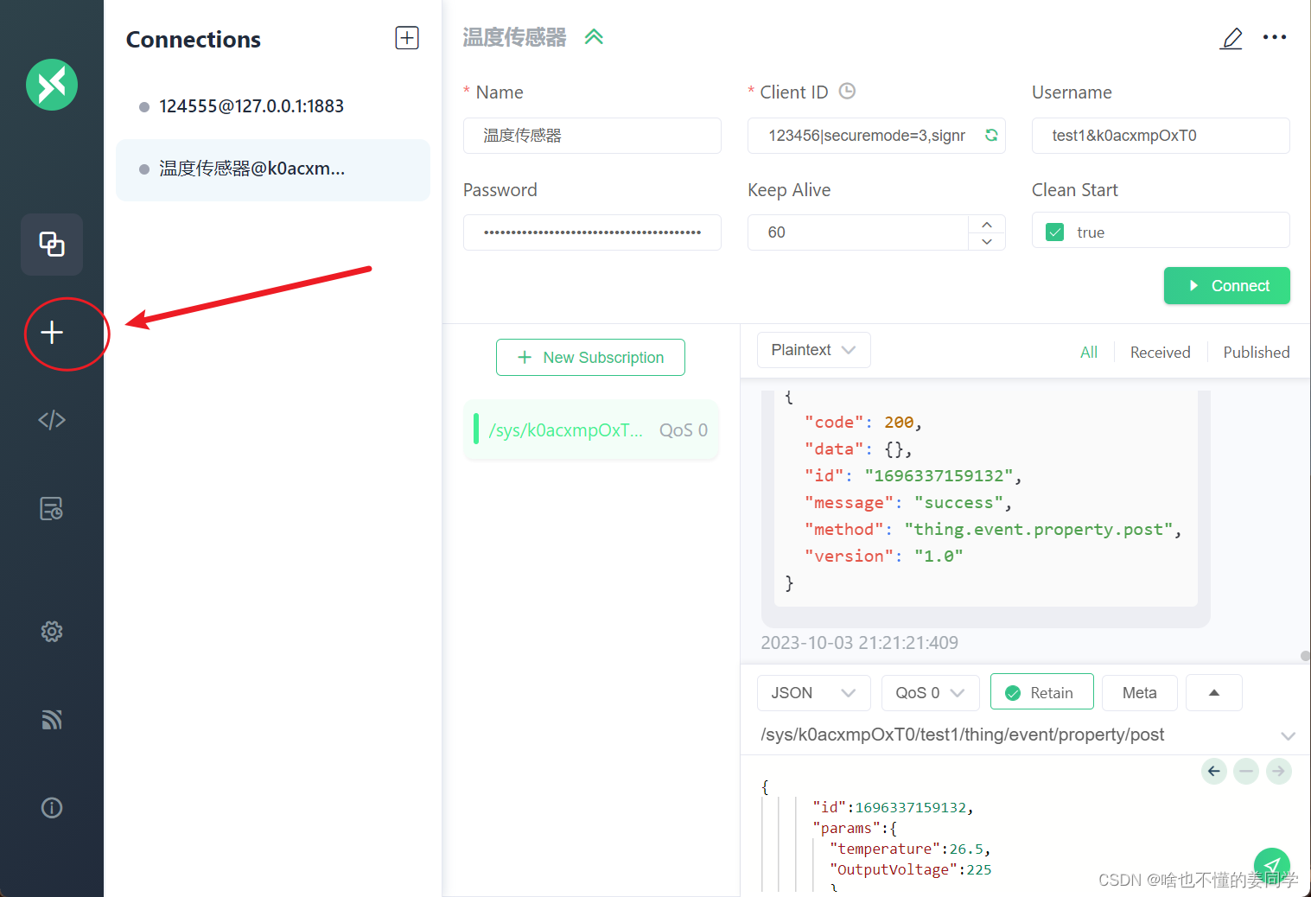Switch to the Received messages tab
This screenshot has height=897, width=1311.
point(1160,352)
